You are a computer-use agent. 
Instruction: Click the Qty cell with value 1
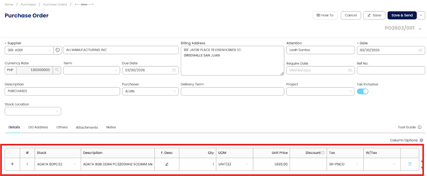pos(197,164)
